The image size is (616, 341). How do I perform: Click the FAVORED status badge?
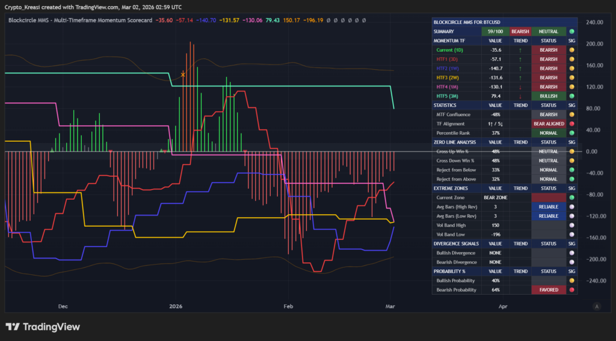[x=548, y=290]
